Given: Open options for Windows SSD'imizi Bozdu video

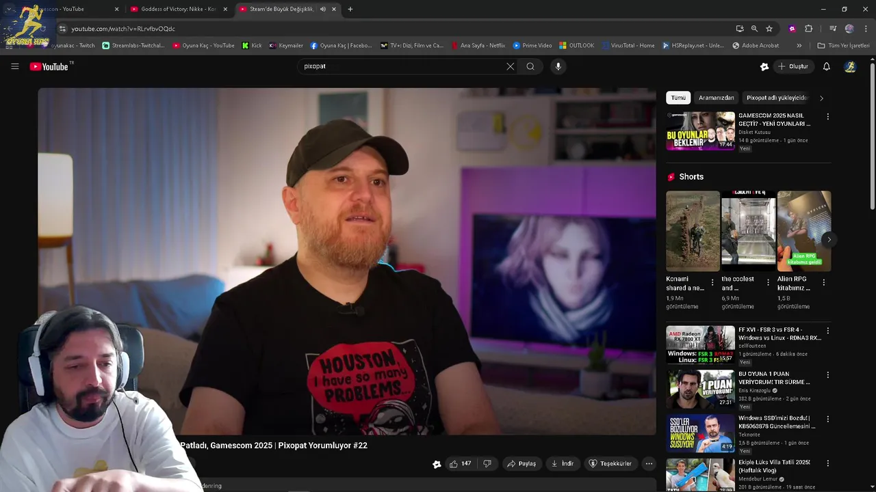Looking at the screenshot, I should (x=827, y=419).
